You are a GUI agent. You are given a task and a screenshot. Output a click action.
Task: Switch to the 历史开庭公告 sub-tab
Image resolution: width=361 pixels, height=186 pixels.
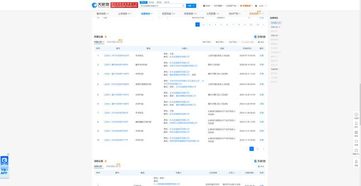coord(115,42)
